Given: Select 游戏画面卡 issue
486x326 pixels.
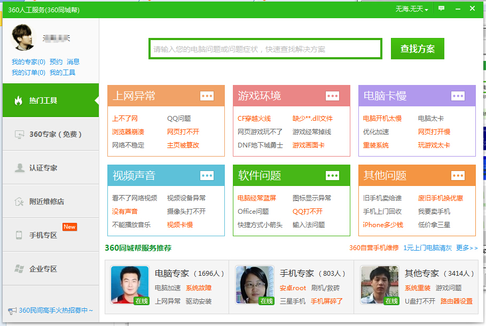Looking at the screenshot, I should (309, 145).
